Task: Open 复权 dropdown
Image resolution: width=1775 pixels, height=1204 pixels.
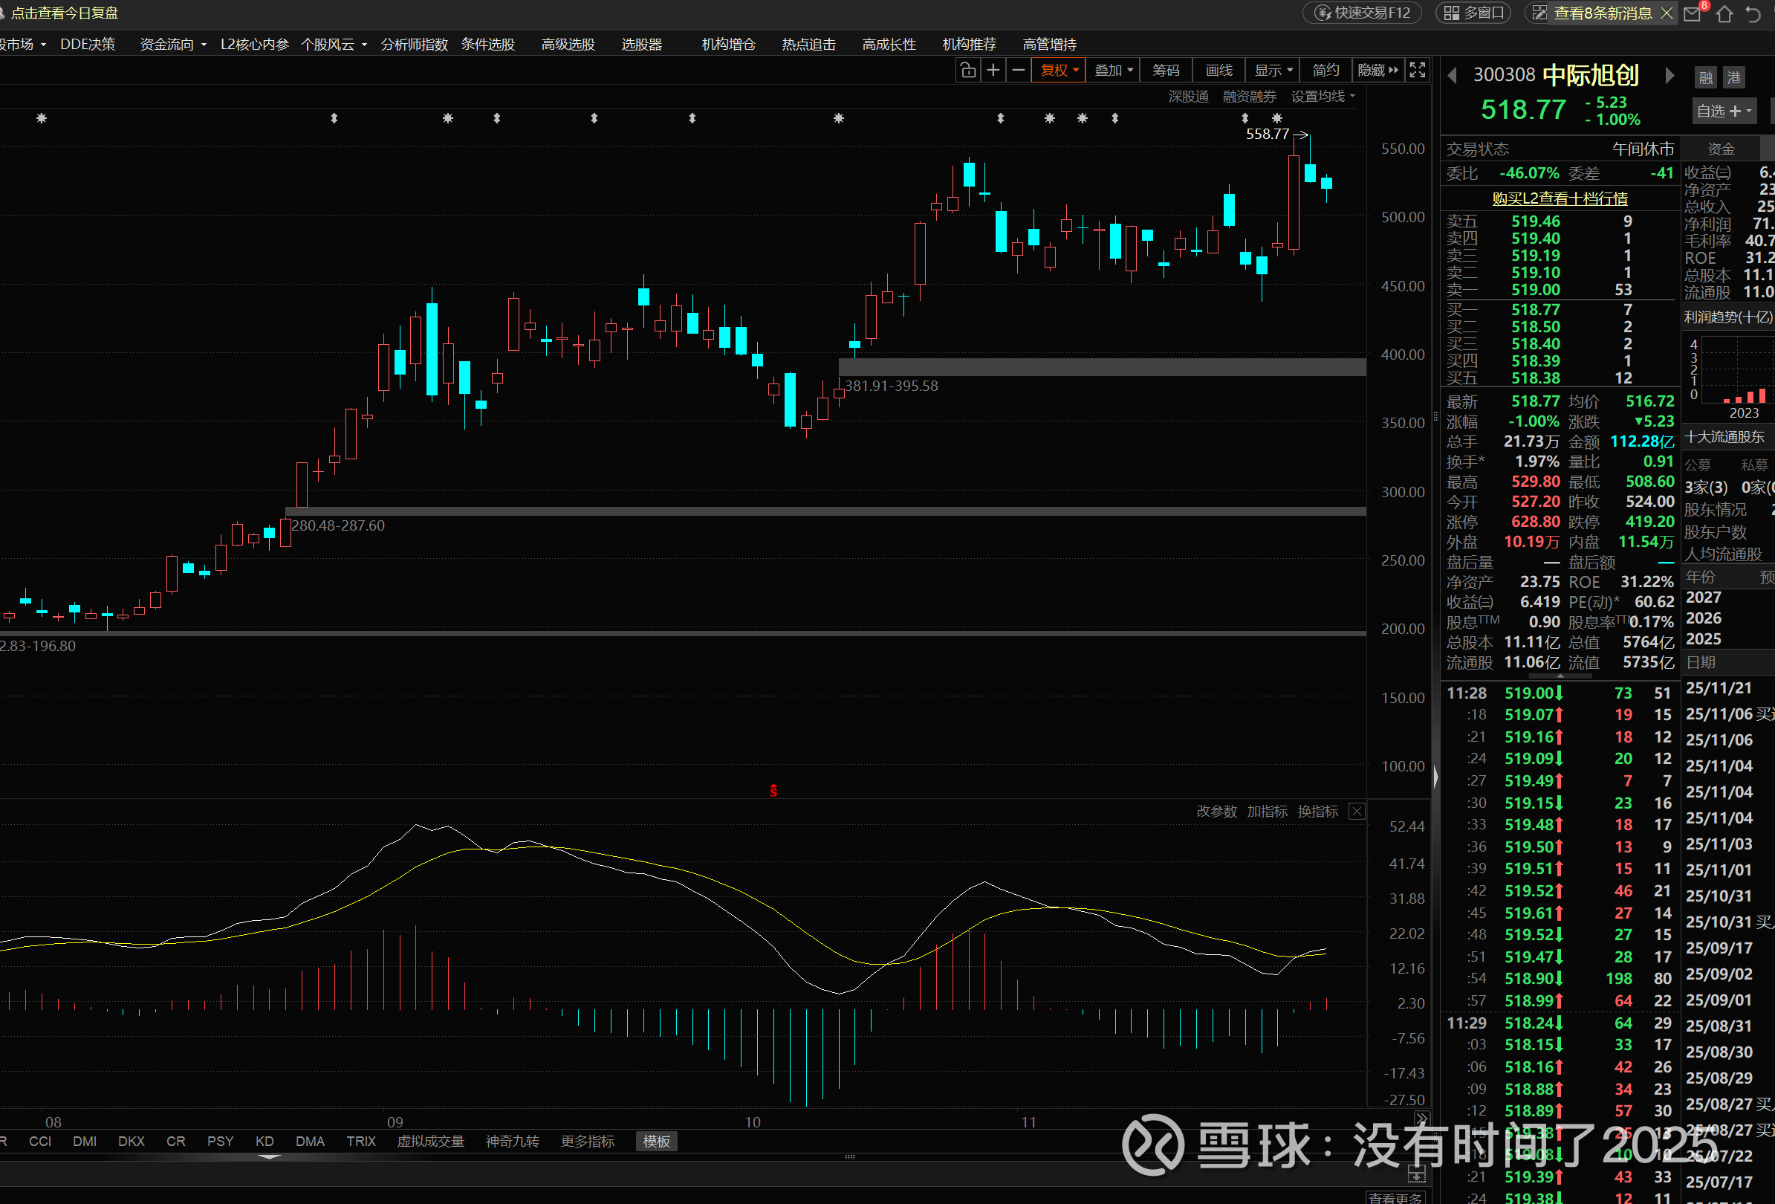Action: point(1059,71)
